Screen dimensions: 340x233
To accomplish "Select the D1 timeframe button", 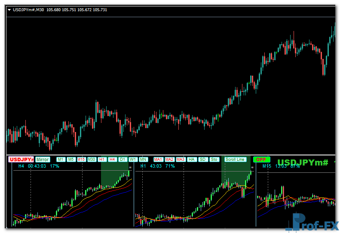I will click(x=123, y=159).
